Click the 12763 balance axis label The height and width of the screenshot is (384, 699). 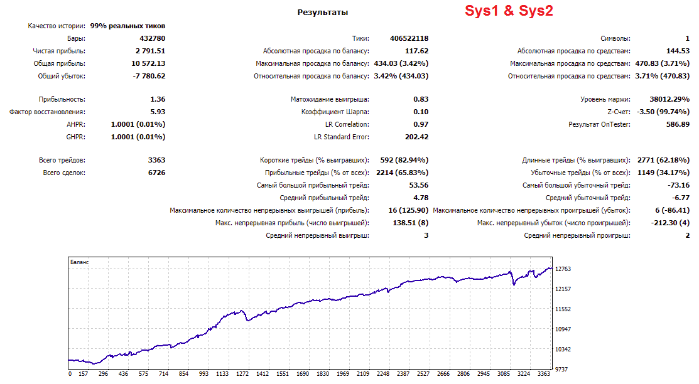click(563, 269)
